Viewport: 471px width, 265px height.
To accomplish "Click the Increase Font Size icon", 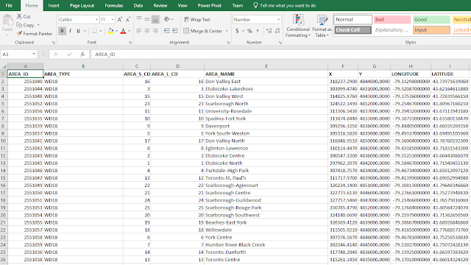I will click(x=119, y=20).
